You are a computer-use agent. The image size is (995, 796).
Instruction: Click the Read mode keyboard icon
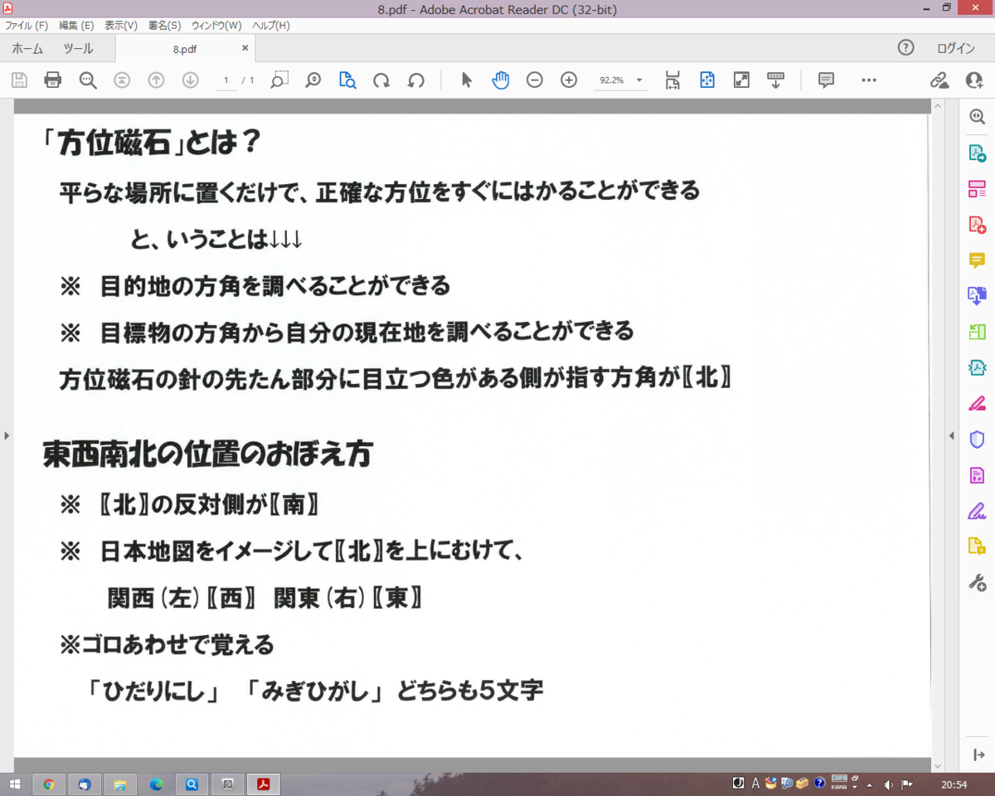point(775,80)
